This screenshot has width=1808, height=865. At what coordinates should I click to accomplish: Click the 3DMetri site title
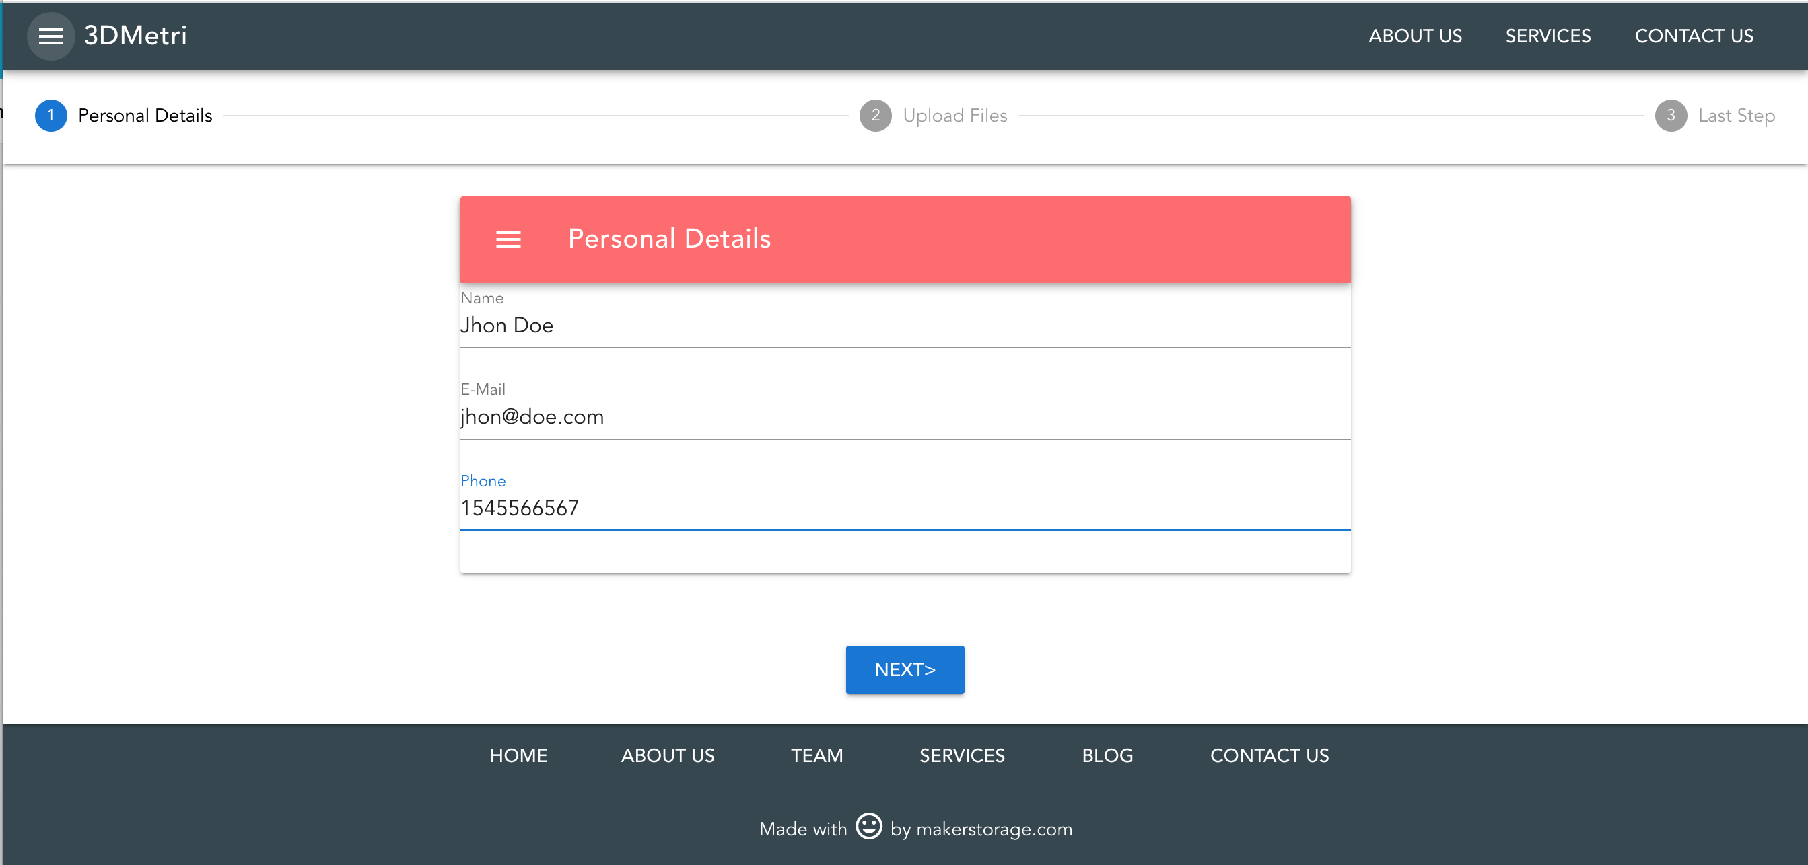135,36
